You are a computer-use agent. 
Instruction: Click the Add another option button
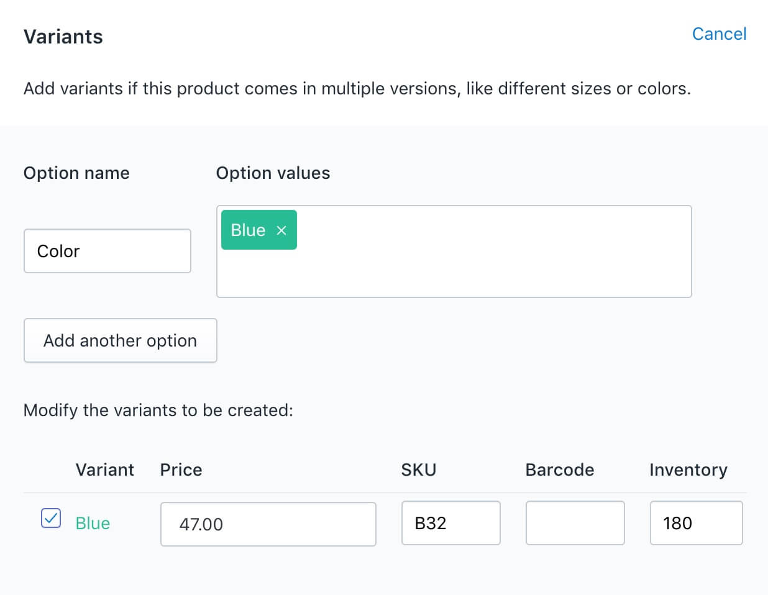120,340
